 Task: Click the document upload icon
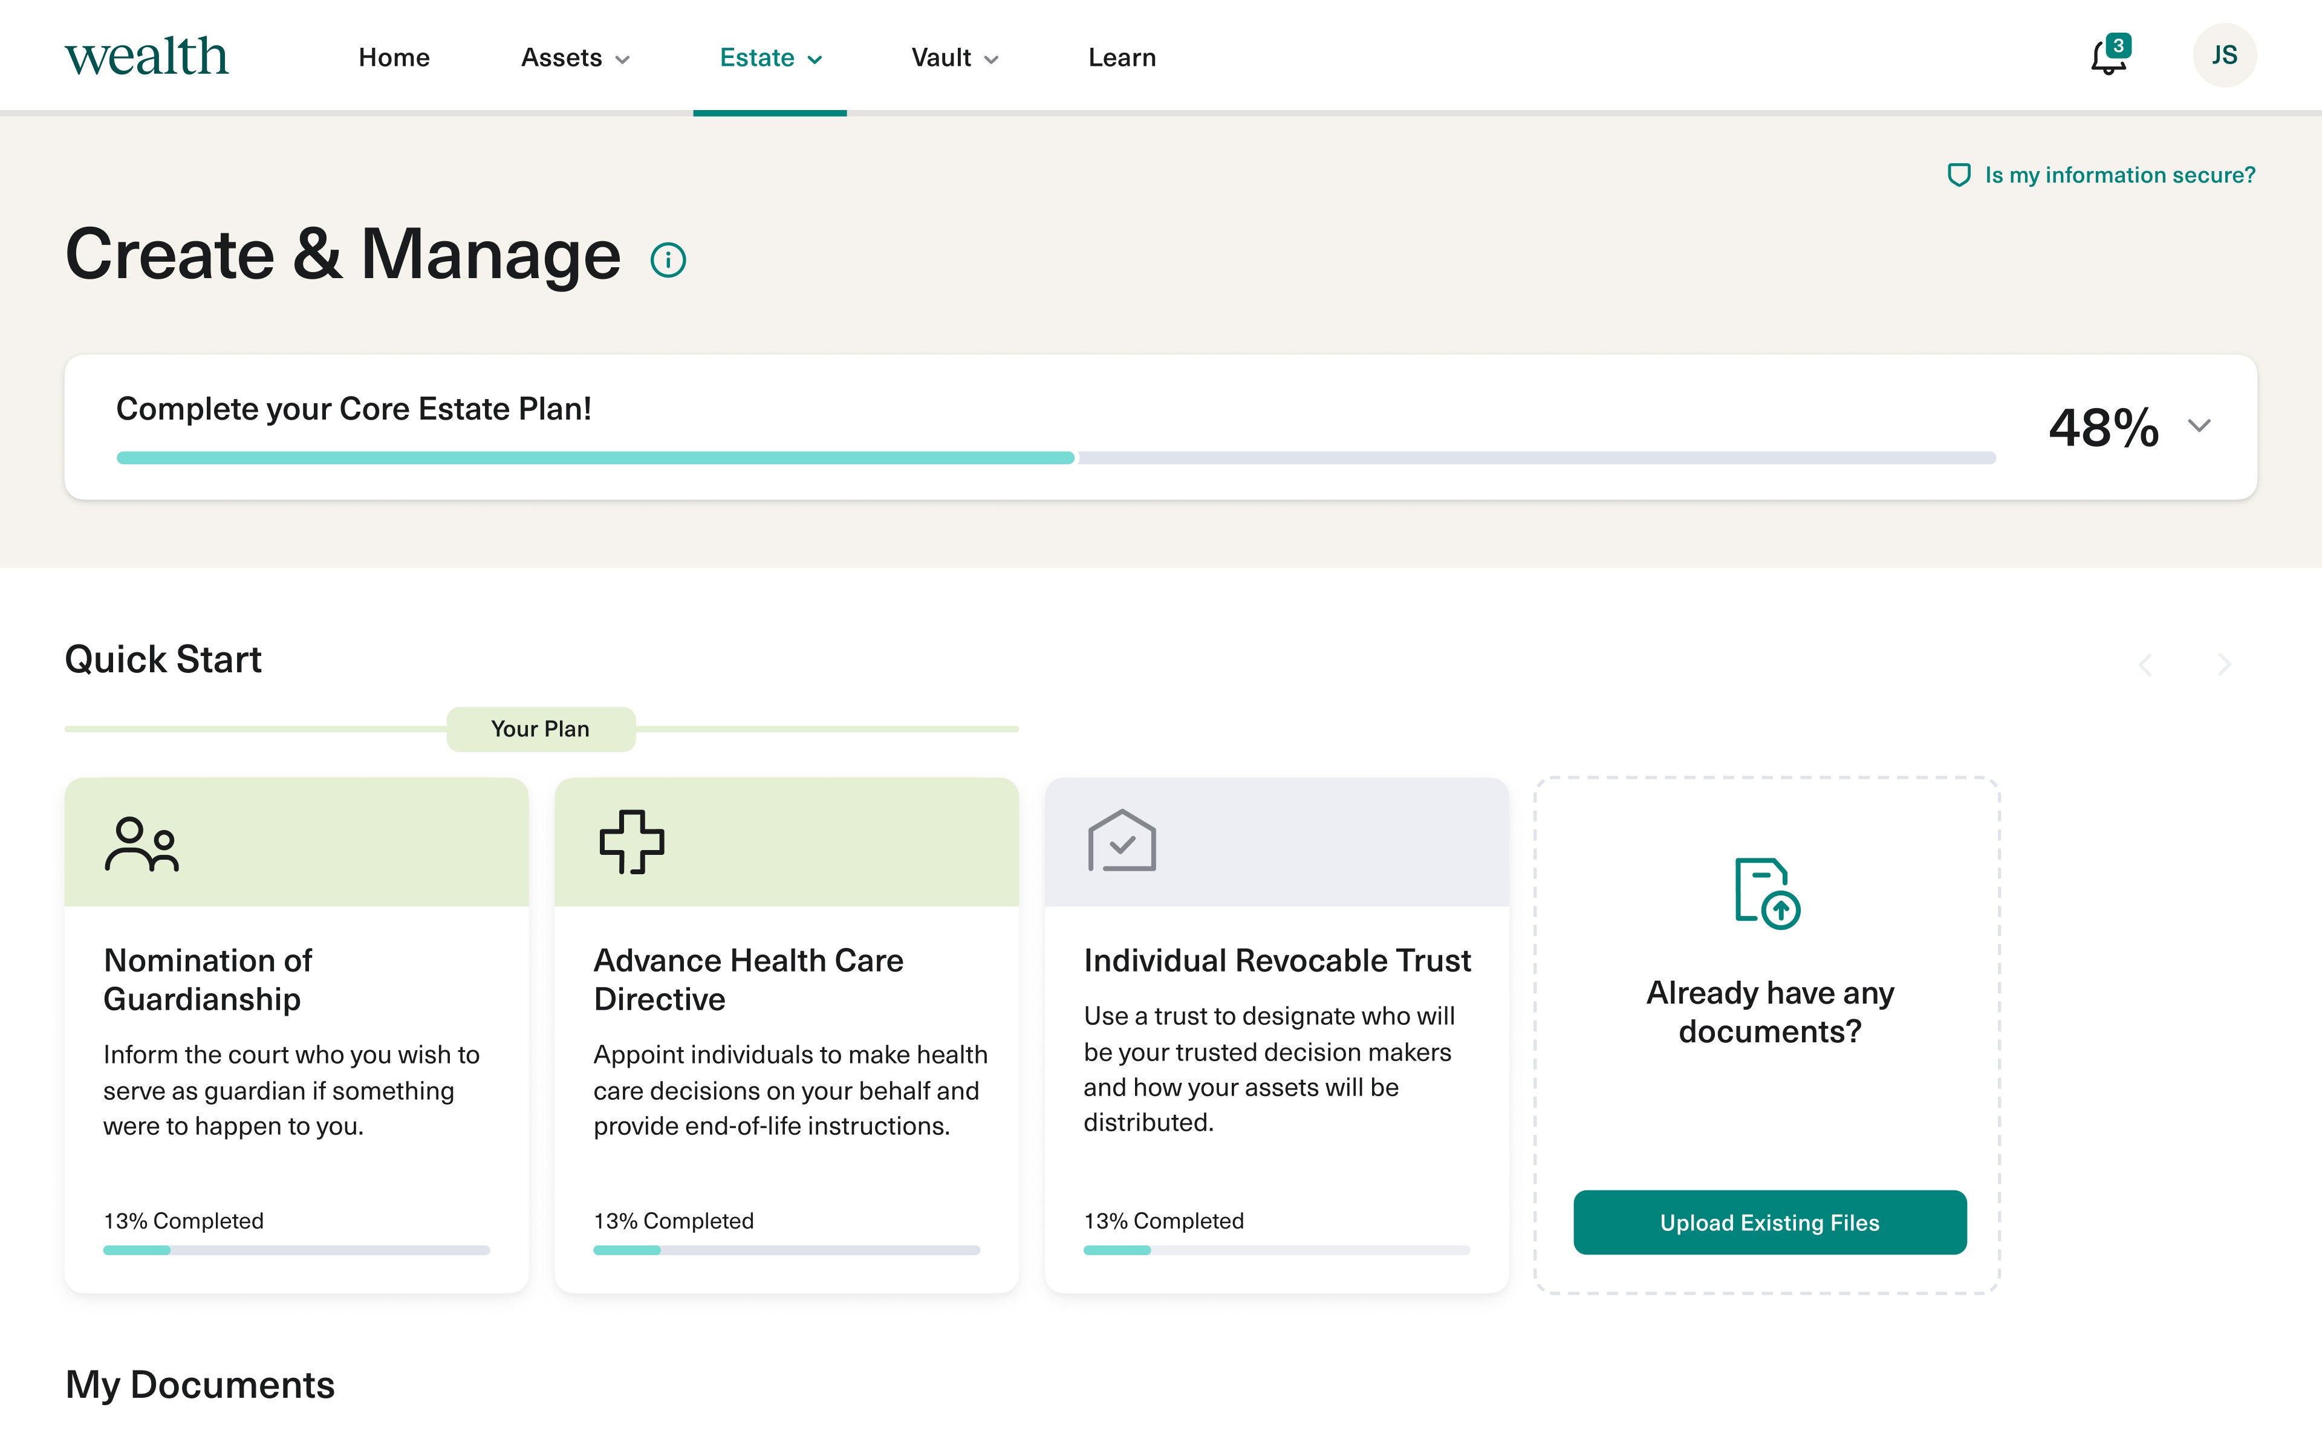1768,894
